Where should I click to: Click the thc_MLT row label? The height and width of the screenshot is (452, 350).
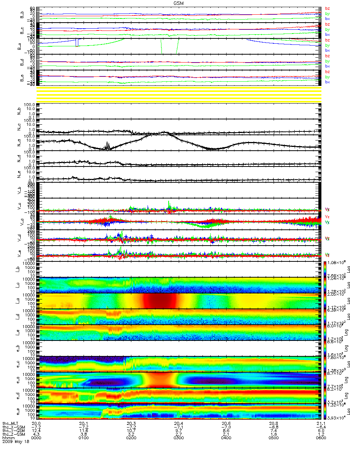[x=11, y=423]
